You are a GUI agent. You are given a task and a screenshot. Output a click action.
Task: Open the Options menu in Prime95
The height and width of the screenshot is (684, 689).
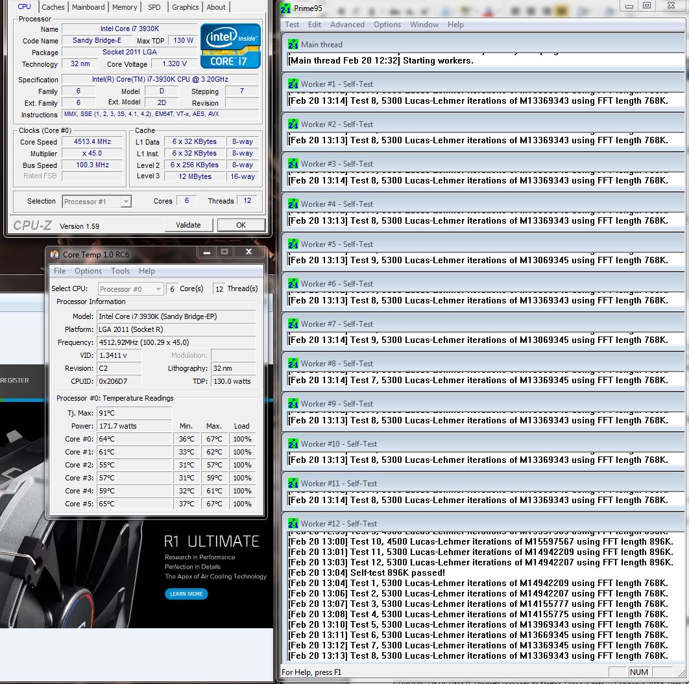tap(387, 25)
